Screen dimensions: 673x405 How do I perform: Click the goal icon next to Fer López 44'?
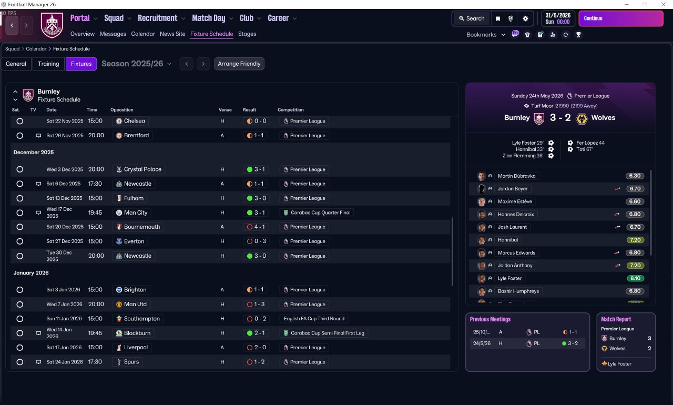570,143
